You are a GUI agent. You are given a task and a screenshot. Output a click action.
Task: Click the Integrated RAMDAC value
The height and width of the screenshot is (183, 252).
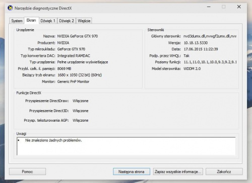pos(74,56)
